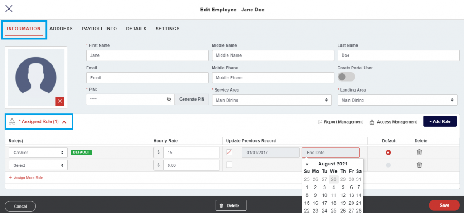Check Update Previous Record in Select row
This screenshot has width=464, height=213.
click(x=229, y=165)
